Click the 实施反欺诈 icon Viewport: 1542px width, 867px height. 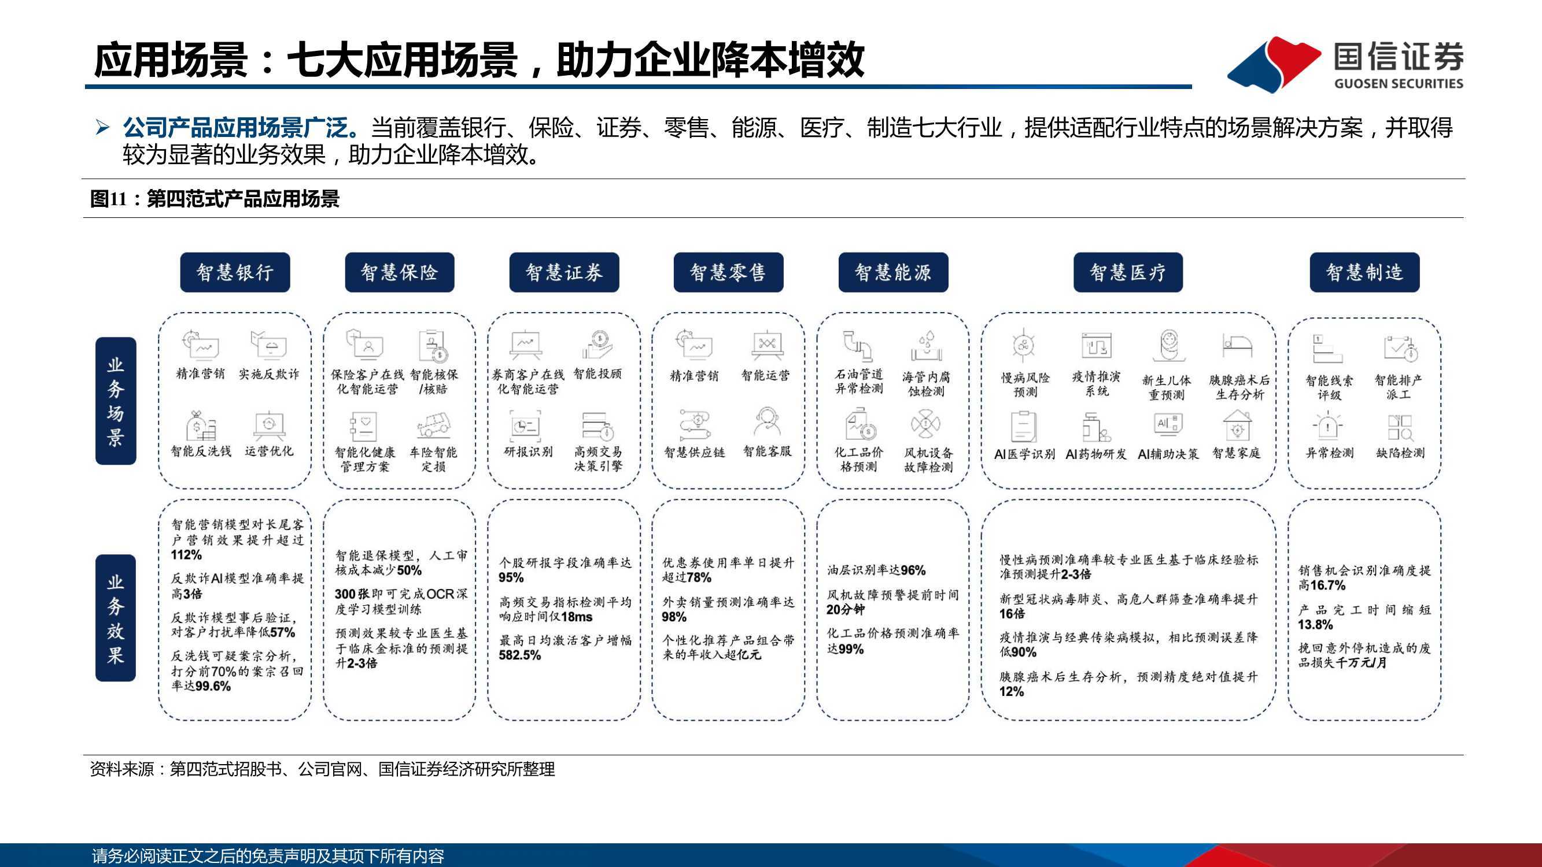[269, 344]
